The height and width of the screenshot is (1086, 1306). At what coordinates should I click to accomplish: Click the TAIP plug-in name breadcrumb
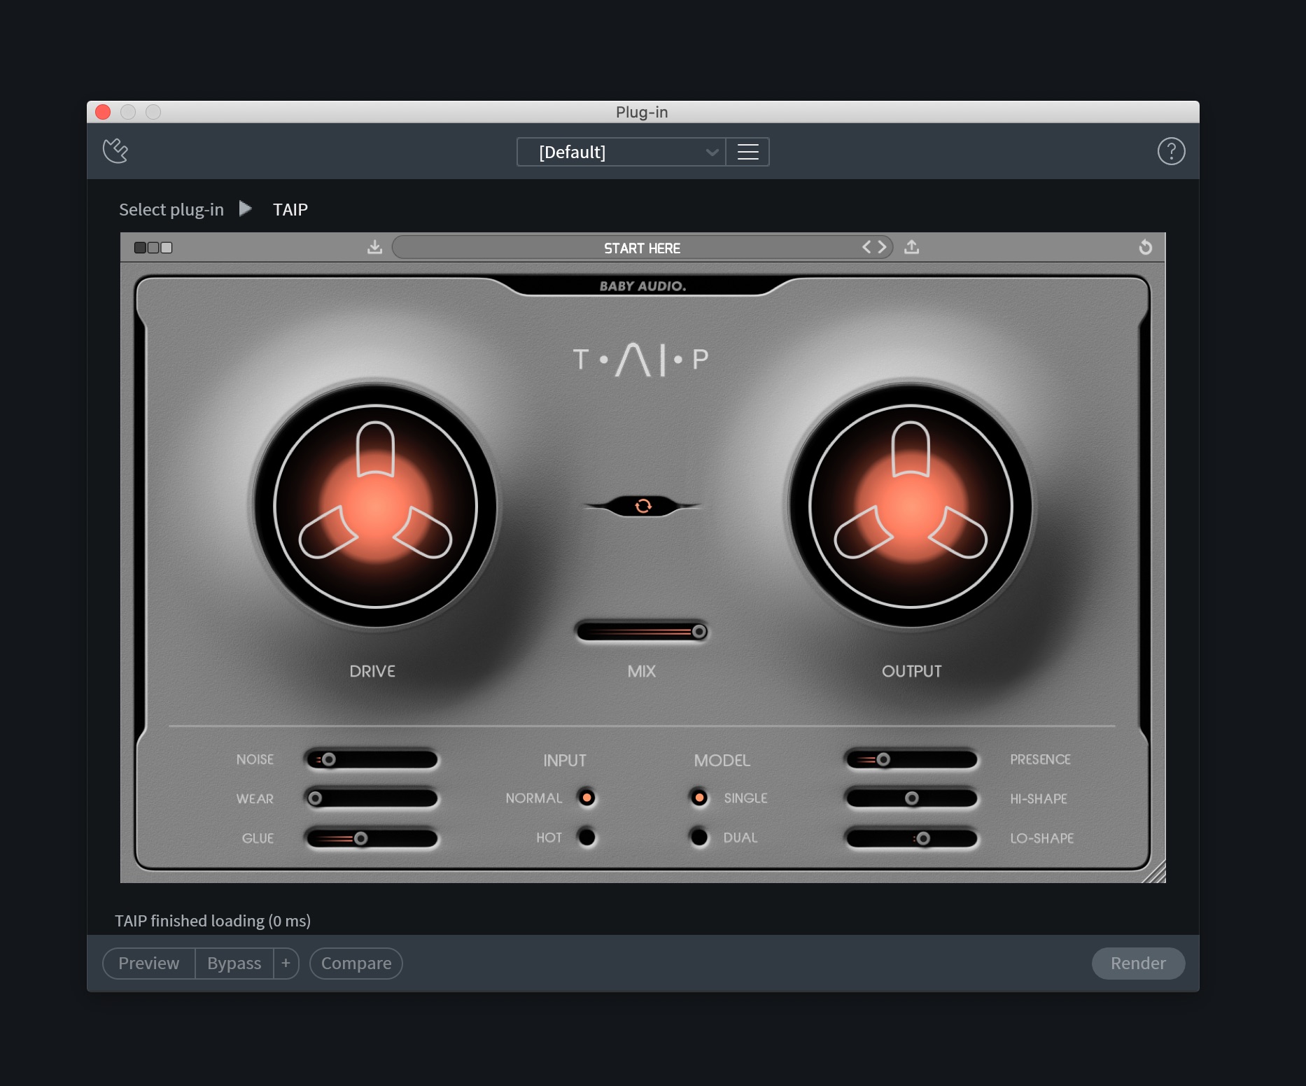click(x=290, y=209)
